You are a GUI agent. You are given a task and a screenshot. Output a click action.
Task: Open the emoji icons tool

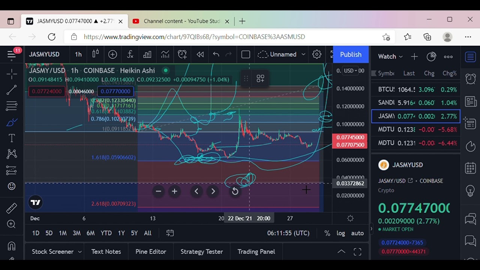(x=12, y=186)
